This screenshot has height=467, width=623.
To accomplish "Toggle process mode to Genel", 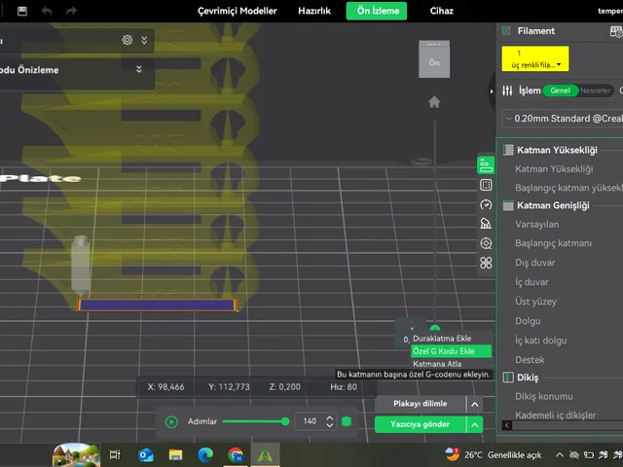I will pos(561,90).
